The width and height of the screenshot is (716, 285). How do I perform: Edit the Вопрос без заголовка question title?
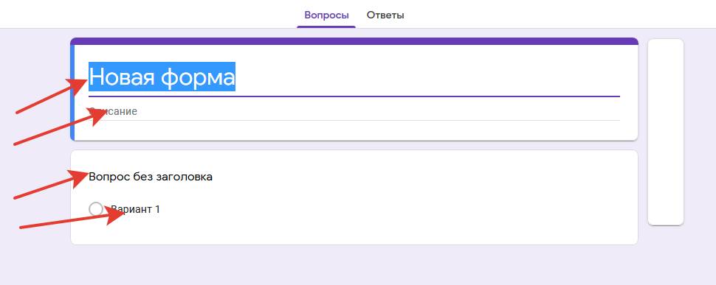coord(151,177)
